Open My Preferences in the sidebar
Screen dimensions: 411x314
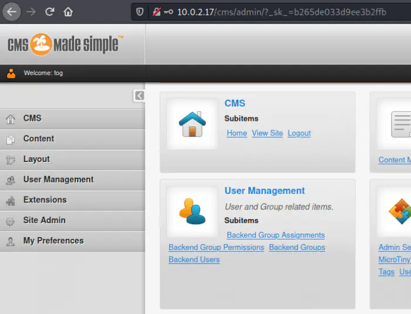tap(53, 241)
